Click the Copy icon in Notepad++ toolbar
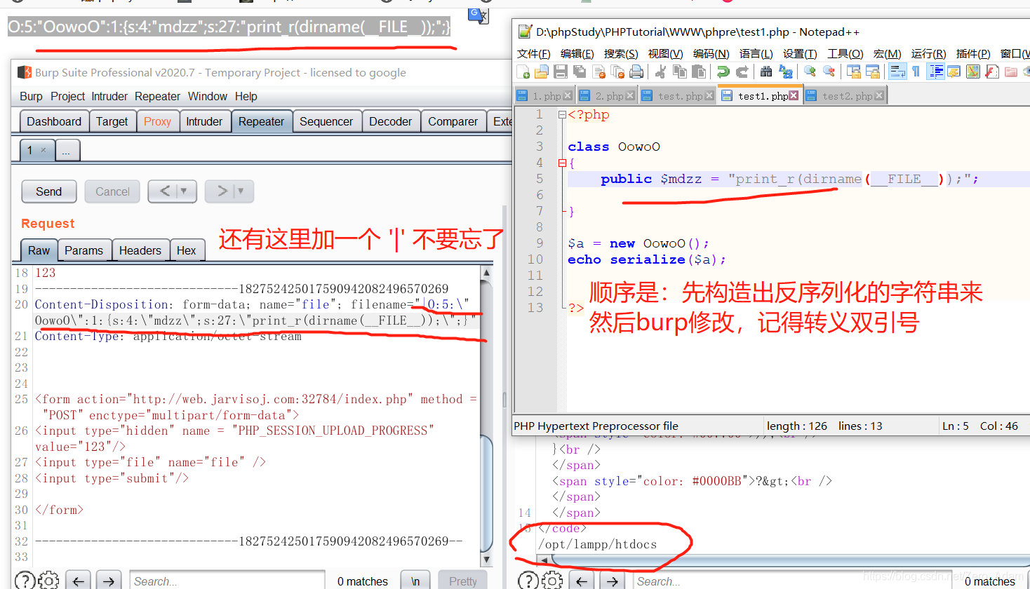The width and height of the screenshot is (1030, 589). pyautogui.click(x=680, y=72)
